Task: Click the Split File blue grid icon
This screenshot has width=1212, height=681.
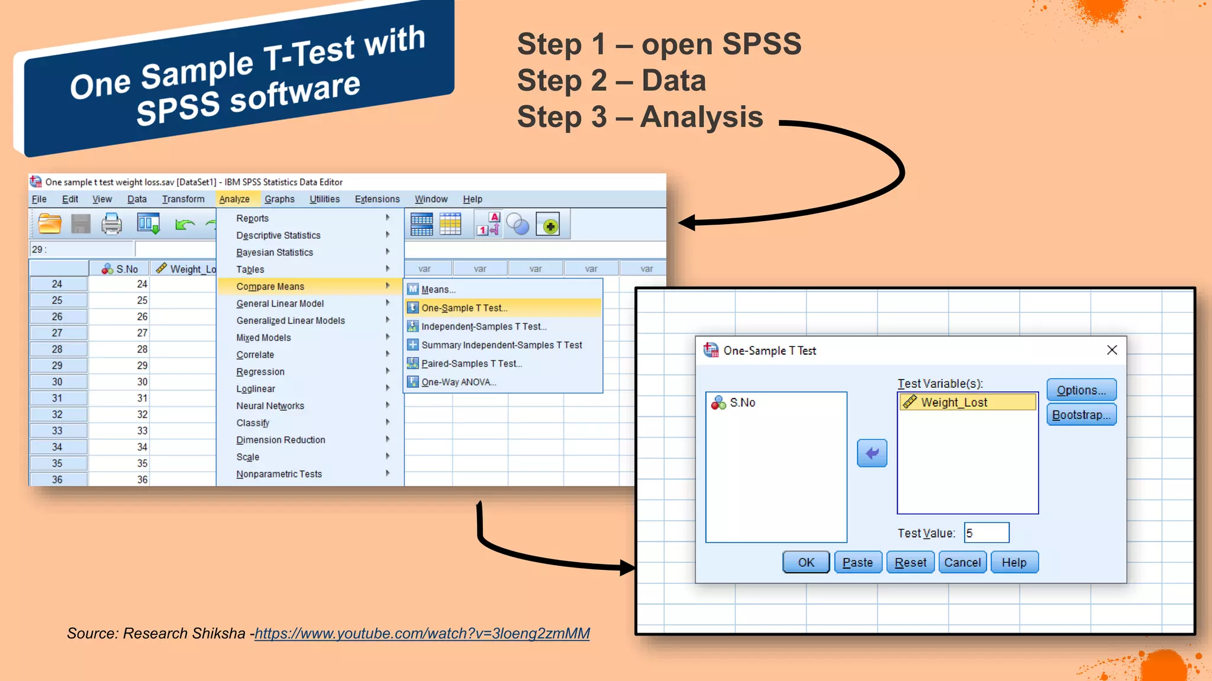Action: pyautogui.click(x=421, y=225)
